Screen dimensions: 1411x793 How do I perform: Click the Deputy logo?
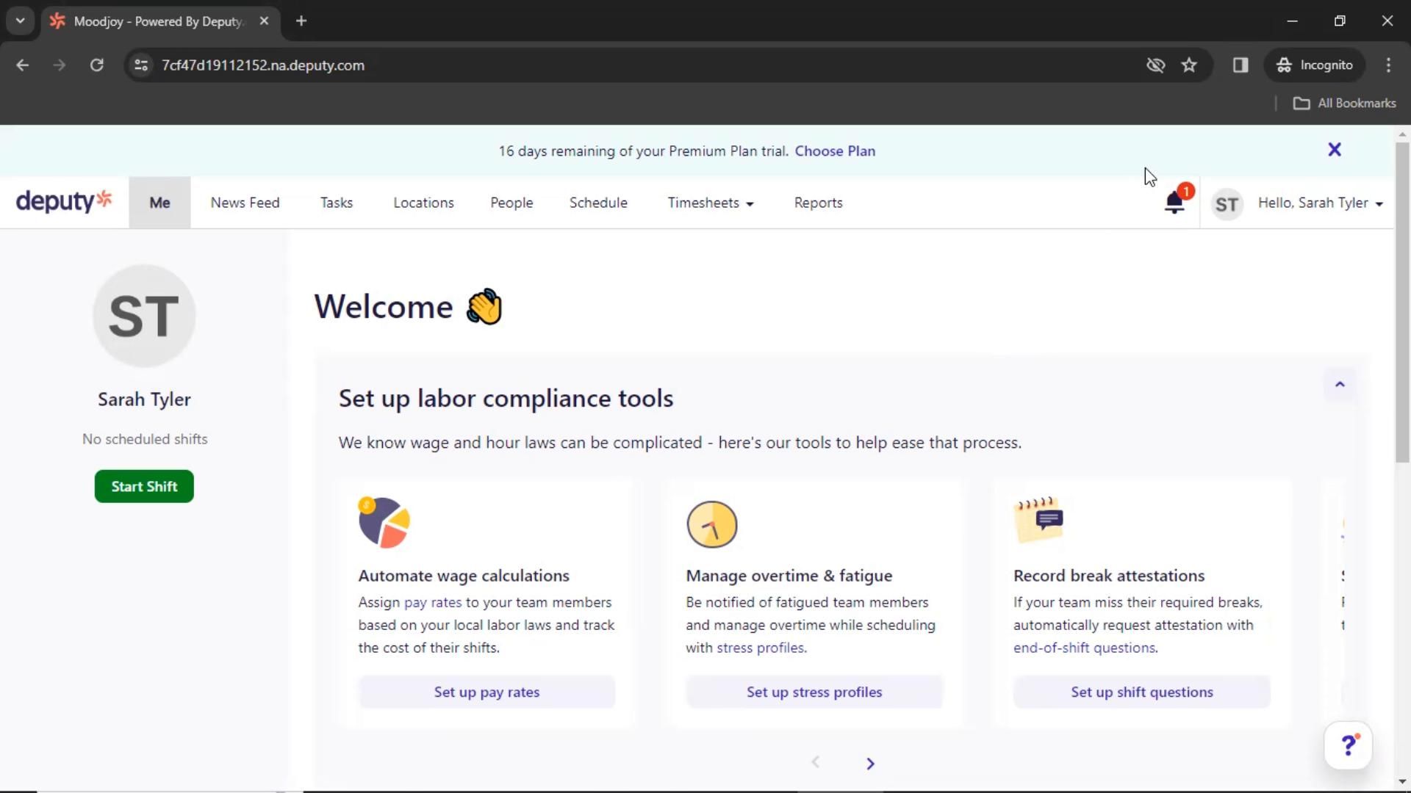(64, 201)
